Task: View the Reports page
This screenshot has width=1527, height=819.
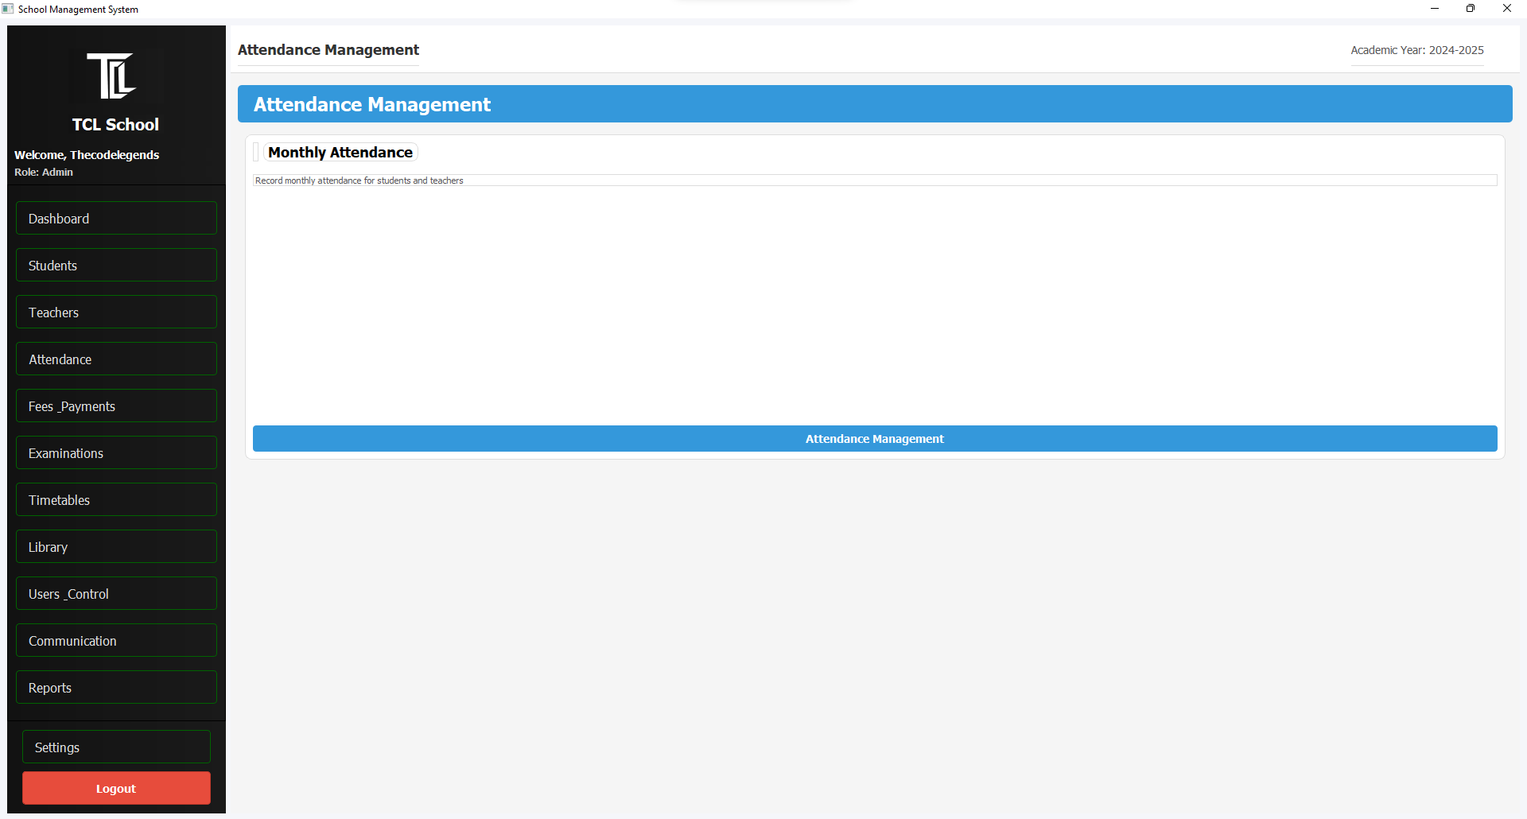Action: [x=116, y=688]
